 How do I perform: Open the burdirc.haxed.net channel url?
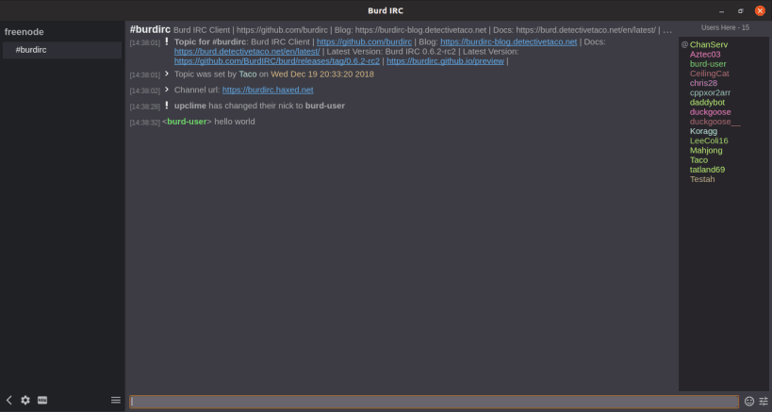pyautogui.click(x=268, y=90)
